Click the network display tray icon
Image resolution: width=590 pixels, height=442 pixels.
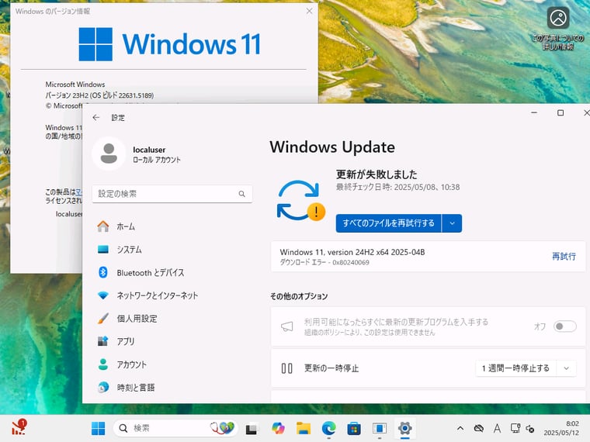[515, 428]
